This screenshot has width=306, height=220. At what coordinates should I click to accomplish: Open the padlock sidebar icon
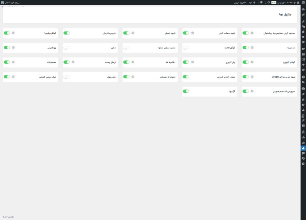[x=303, y=132]
